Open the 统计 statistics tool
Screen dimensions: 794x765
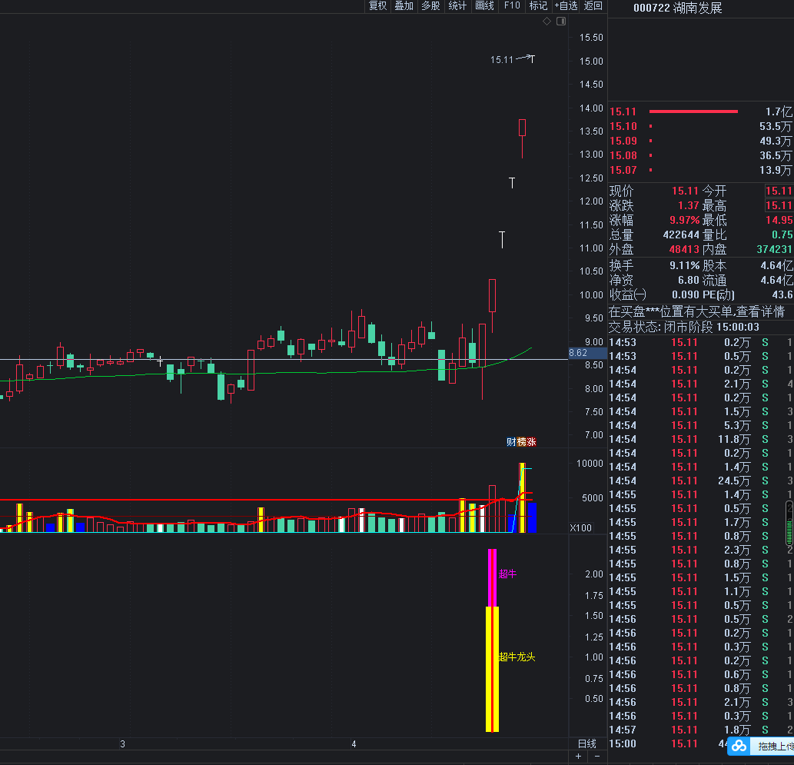pyautogui.click(x=457, y=6)
